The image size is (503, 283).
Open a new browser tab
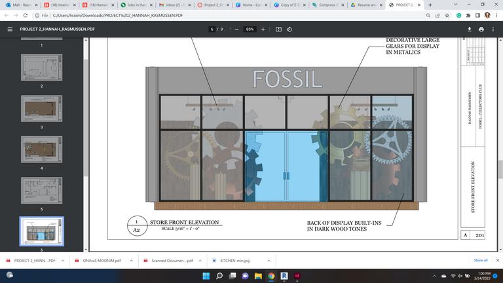click(x=430, y=5)
